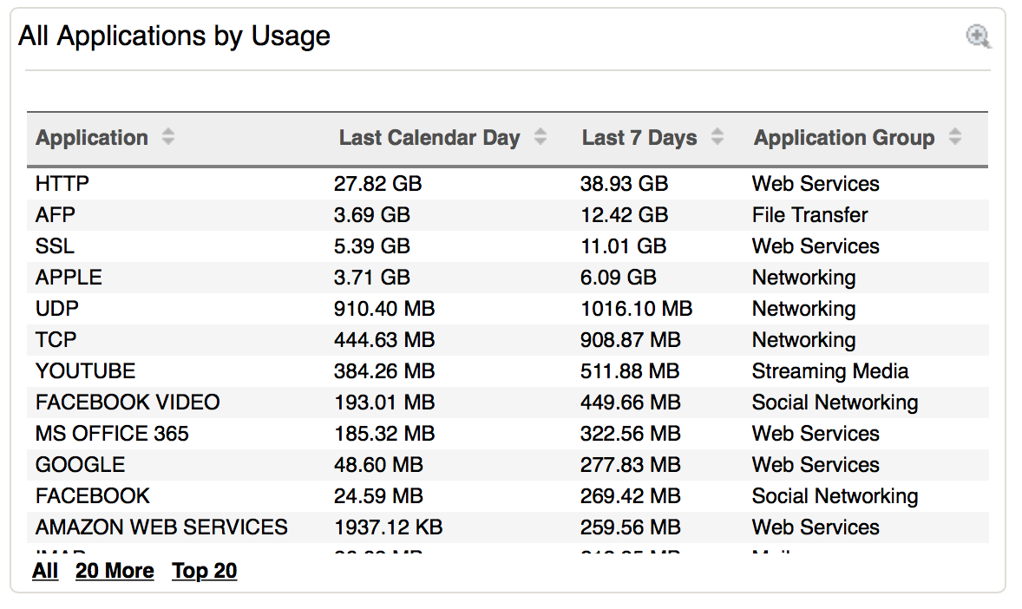Click the 12.42 GB value
The width and height of the screenshot is (1022, 609).
pyautogui.click(x=625, y=215)
